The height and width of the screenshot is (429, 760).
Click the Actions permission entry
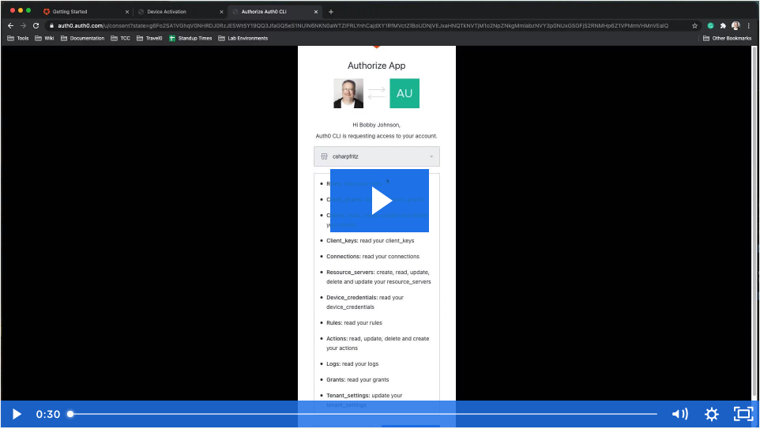(x=378, y=343)
